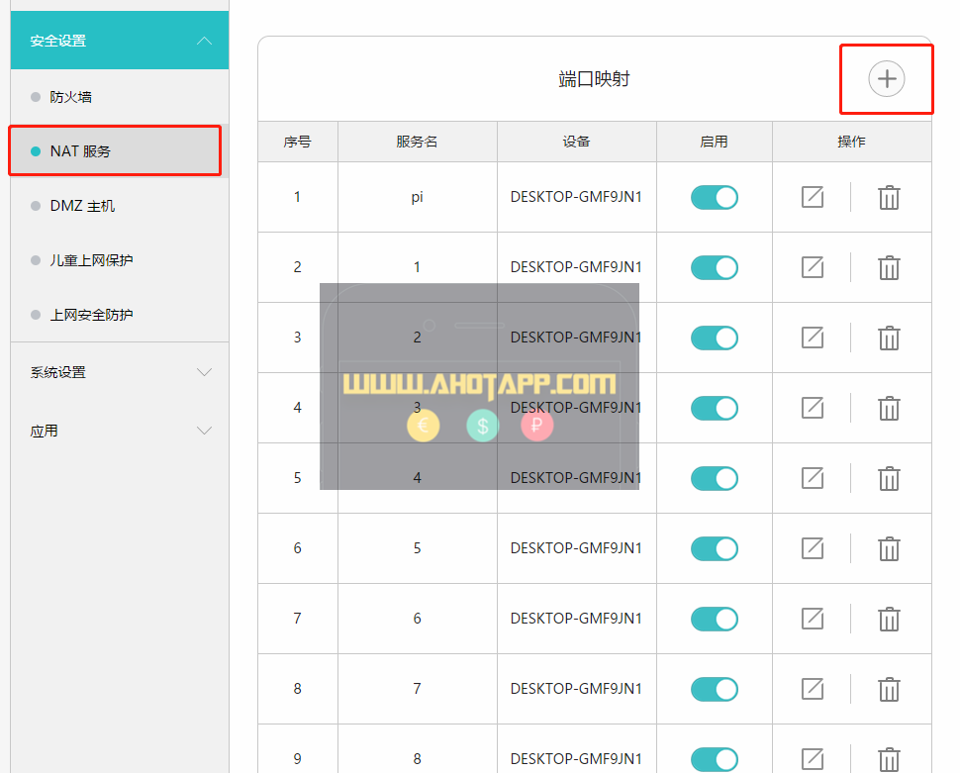Delete the port mapping named pi
Image resolution: width=960 pixels, height=773 pixels.
pyautogui.click(x=889, y=197)
